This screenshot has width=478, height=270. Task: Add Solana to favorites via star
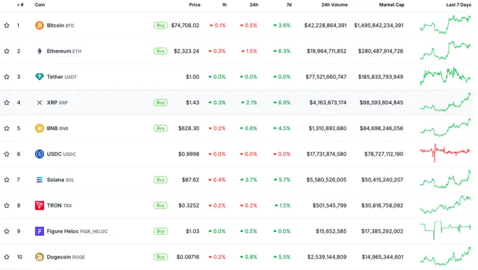coord(7,180)
